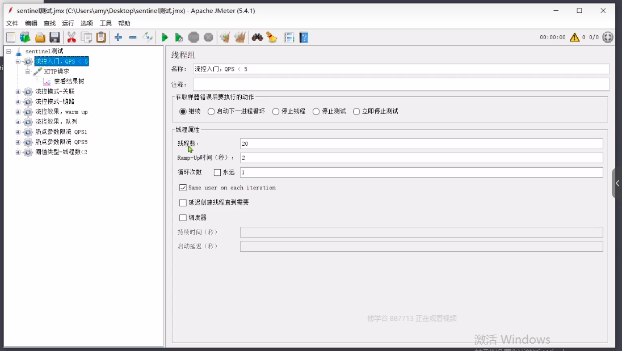Clear all results with double broom icon
Image resolution: width=622 pixels, height=351 pixels.
click(x=240, y=37)
